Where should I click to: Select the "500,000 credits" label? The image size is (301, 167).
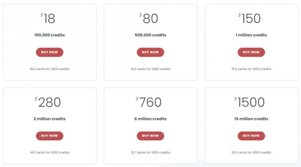150,35
